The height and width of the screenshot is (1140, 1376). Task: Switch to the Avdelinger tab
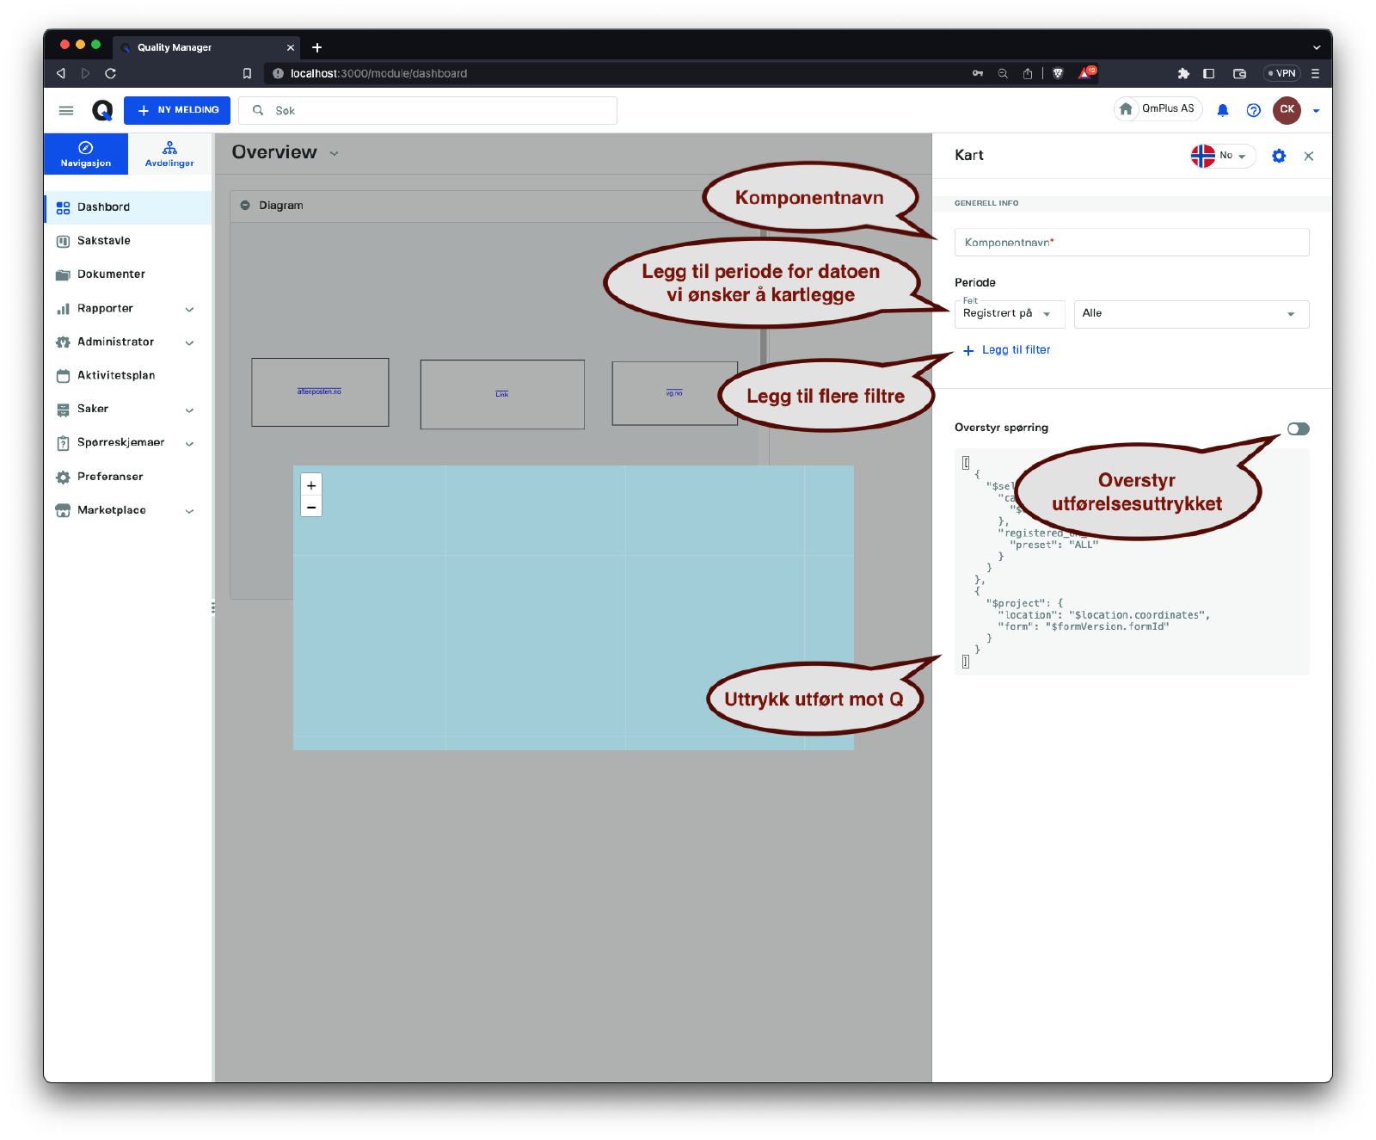[169, 154]
